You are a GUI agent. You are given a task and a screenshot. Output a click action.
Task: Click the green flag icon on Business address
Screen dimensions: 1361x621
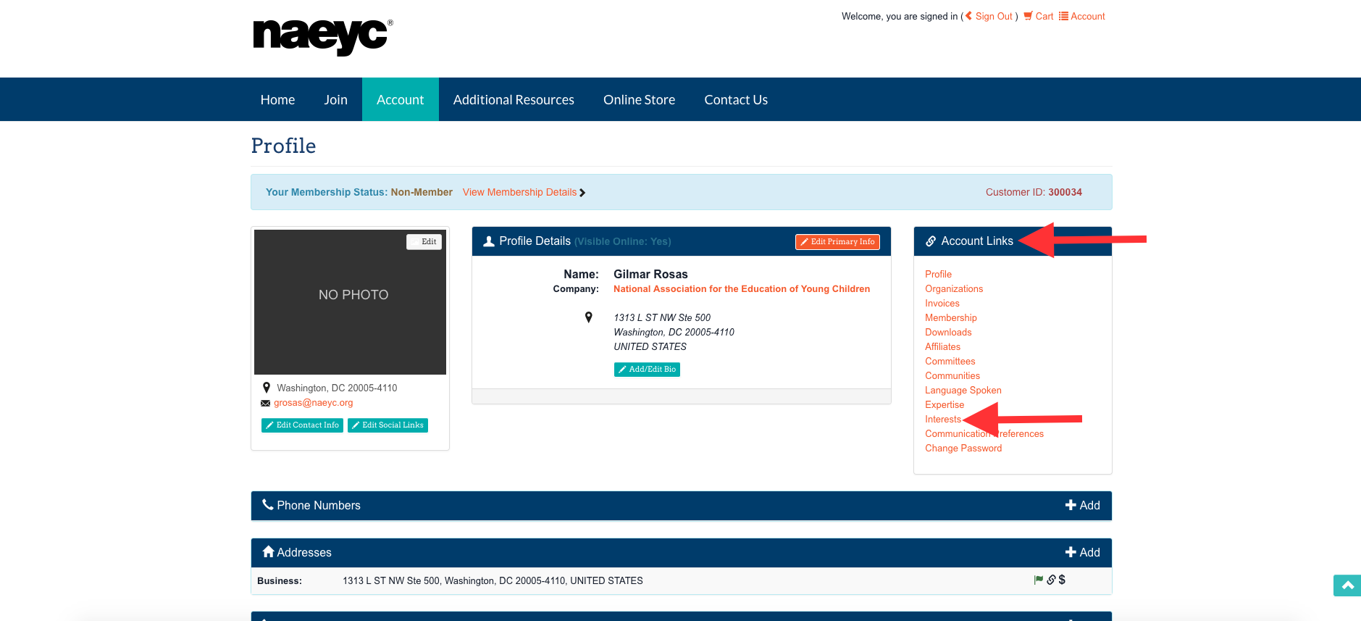pyautogui.click(x=1039, y=580)
